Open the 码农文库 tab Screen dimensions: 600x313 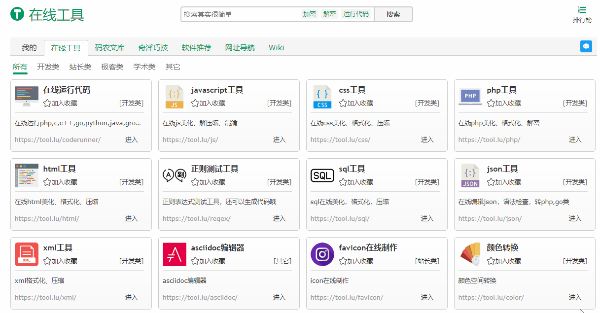[110, 48]
